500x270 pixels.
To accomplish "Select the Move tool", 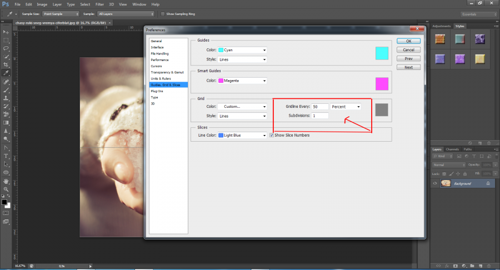I will pos(6,32).
